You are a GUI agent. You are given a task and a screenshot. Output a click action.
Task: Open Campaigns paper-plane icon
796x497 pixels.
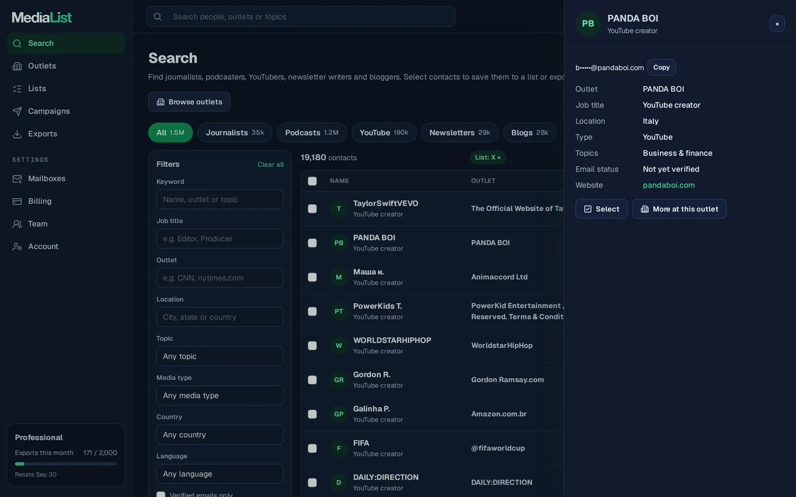[x=17, y=112]
